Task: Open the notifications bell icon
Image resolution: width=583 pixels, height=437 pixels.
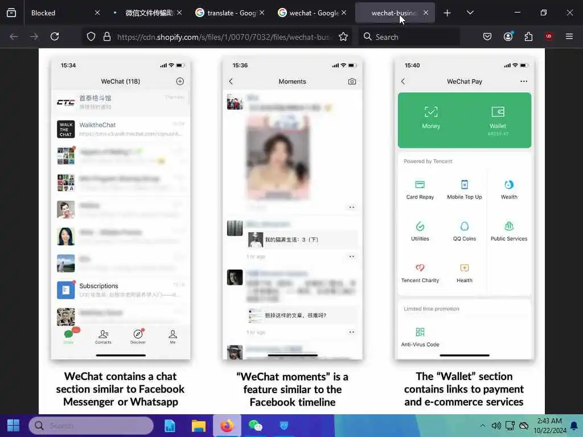Action: click(x=574, y=426)
